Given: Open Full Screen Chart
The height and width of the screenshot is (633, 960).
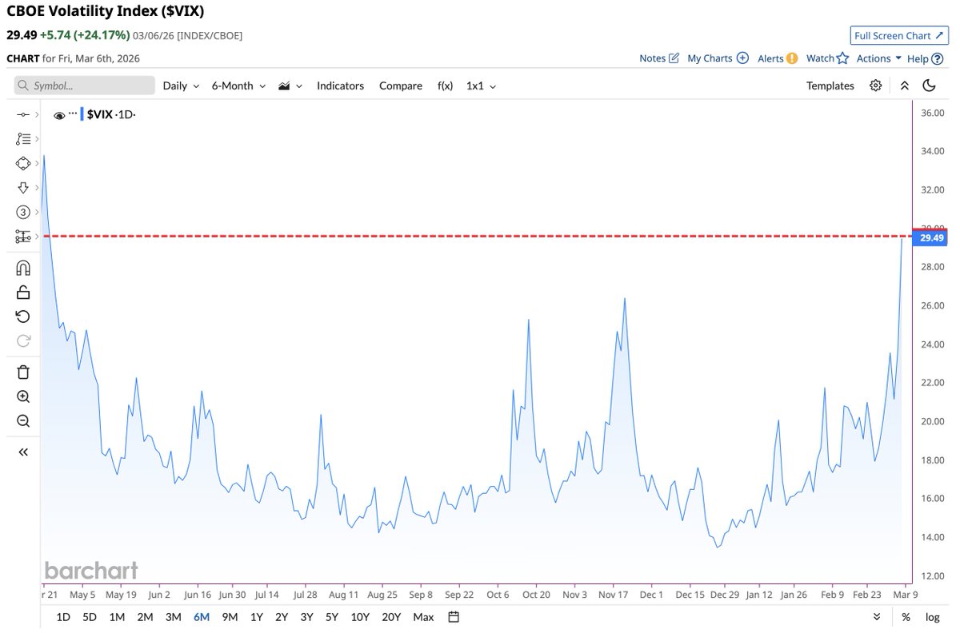Looking at the screenshot, I should point(899,36).
